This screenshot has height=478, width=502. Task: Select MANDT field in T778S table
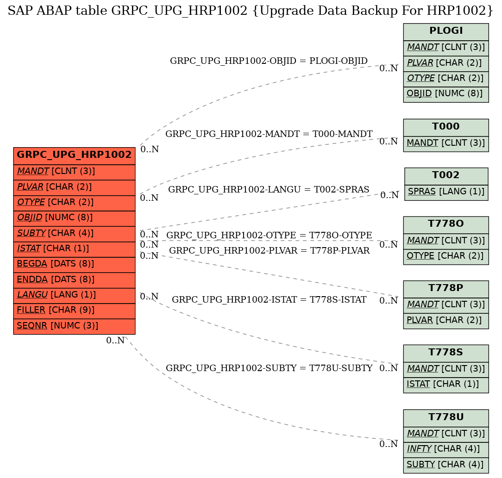coord(446,370)
